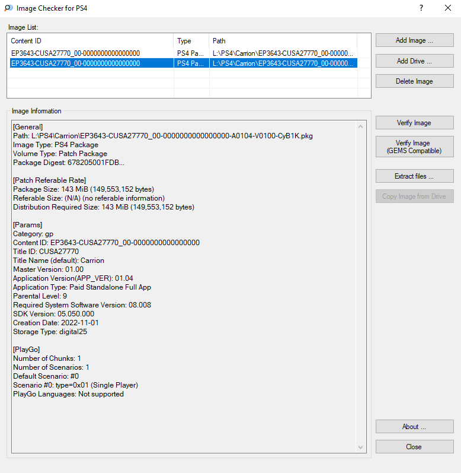461x473 pixels.
Task: Click the Image Checker app icon
Action: click(8, 8)
